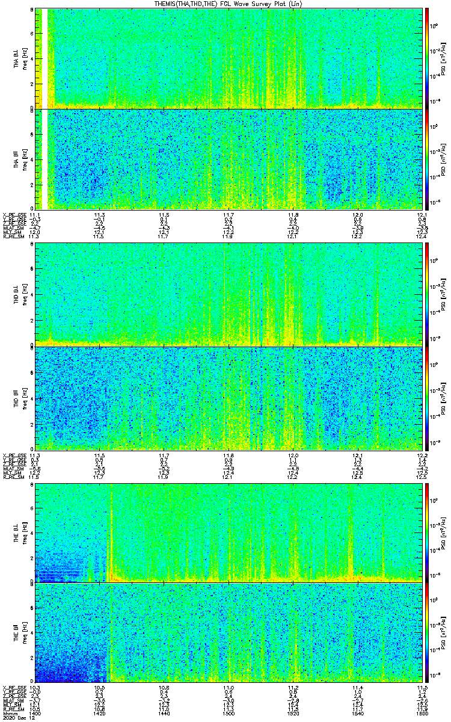The width and height of the screenshot is (451, 722).
Task: Click the PSD color bar beside THA B-perpendicular
Action: 427,58
